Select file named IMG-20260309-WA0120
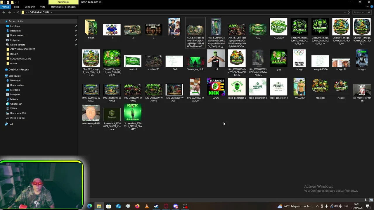The height and width of the screenshot is (210, 374). (x=195, y=90)
